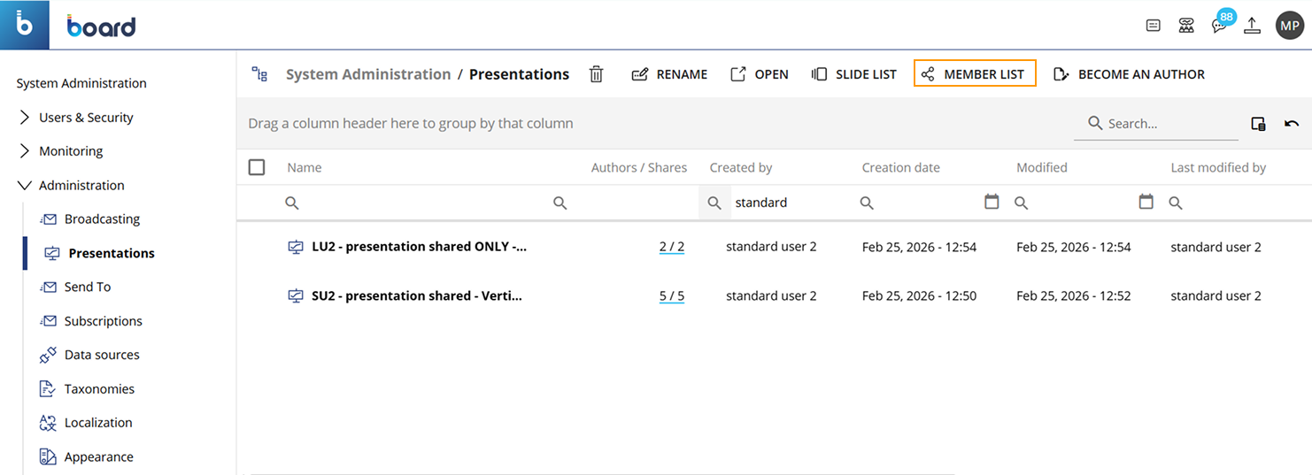Click the hierarchy tree icon beside breadcrumb

click(x=259, y=74)
